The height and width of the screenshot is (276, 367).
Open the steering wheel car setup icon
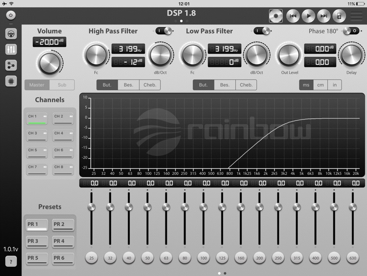click(x=11, y=34)
